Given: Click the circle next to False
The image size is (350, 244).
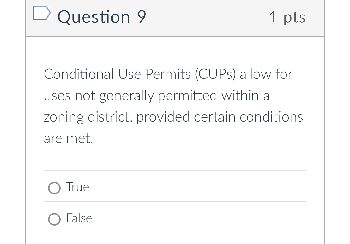Looking at the screenshot, I should point(54,219).
